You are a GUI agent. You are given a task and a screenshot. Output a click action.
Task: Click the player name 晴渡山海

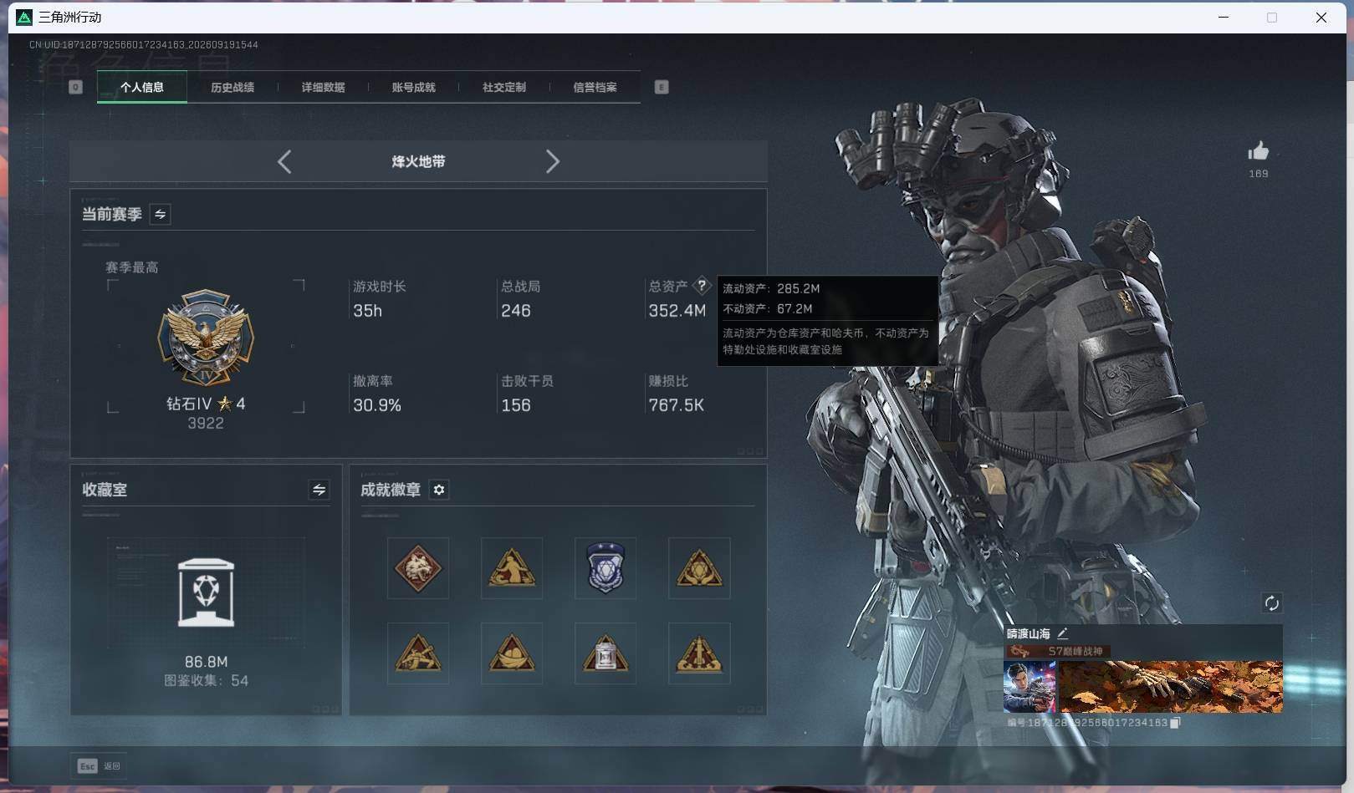tap(1028, 633)
